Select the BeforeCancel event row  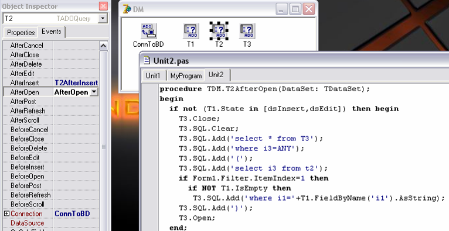50,130
